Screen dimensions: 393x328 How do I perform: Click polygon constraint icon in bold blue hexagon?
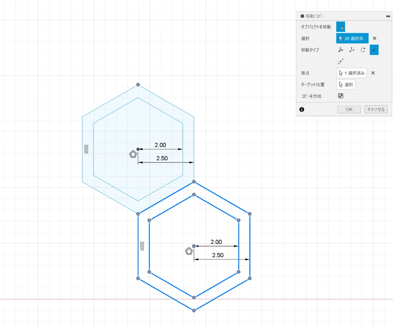(189, 251)
